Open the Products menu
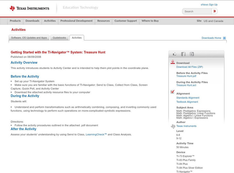This screenshot has height=173, width=234. coord(15,21)
